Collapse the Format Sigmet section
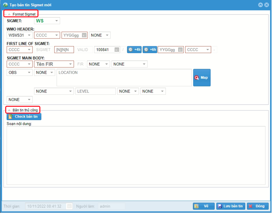The width and height of the screenshot is (272, 214). pos(9,14)
